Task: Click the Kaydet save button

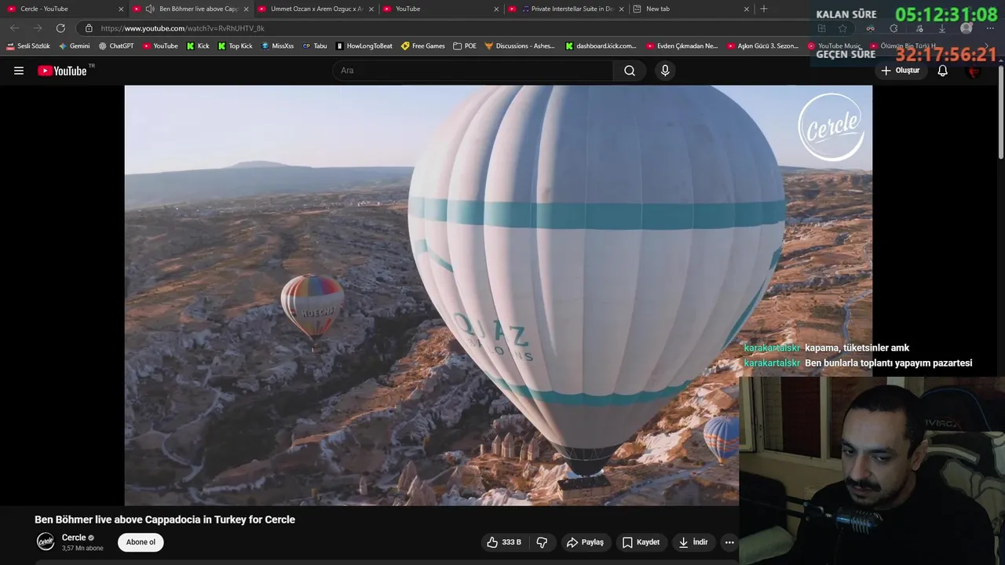Action: coord(641,542)
